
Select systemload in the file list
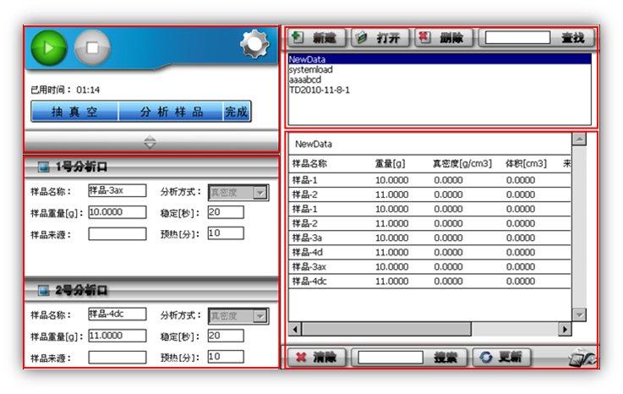coord(311,70)
